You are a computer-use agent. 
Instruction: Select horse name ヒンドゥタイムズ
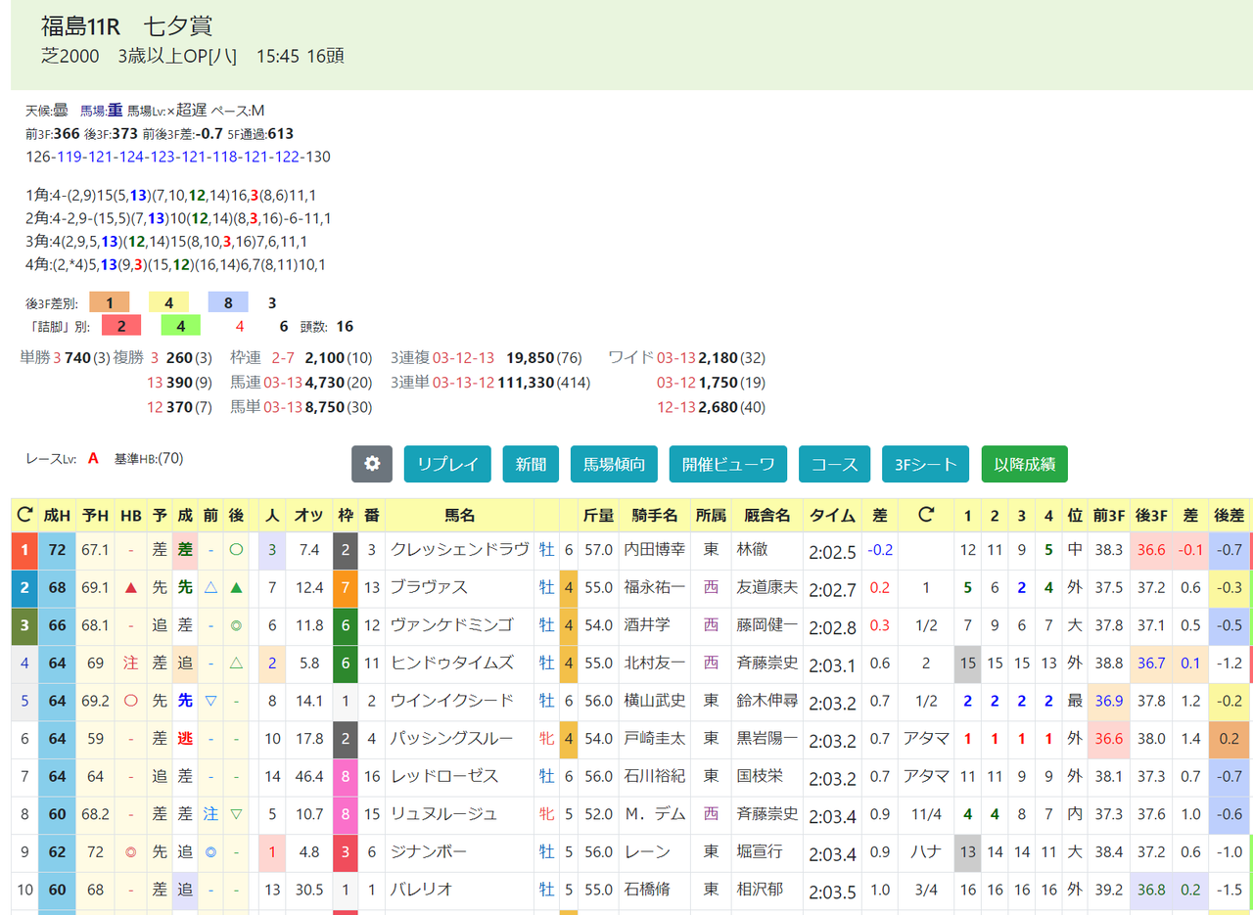click(x=451, y=663)
